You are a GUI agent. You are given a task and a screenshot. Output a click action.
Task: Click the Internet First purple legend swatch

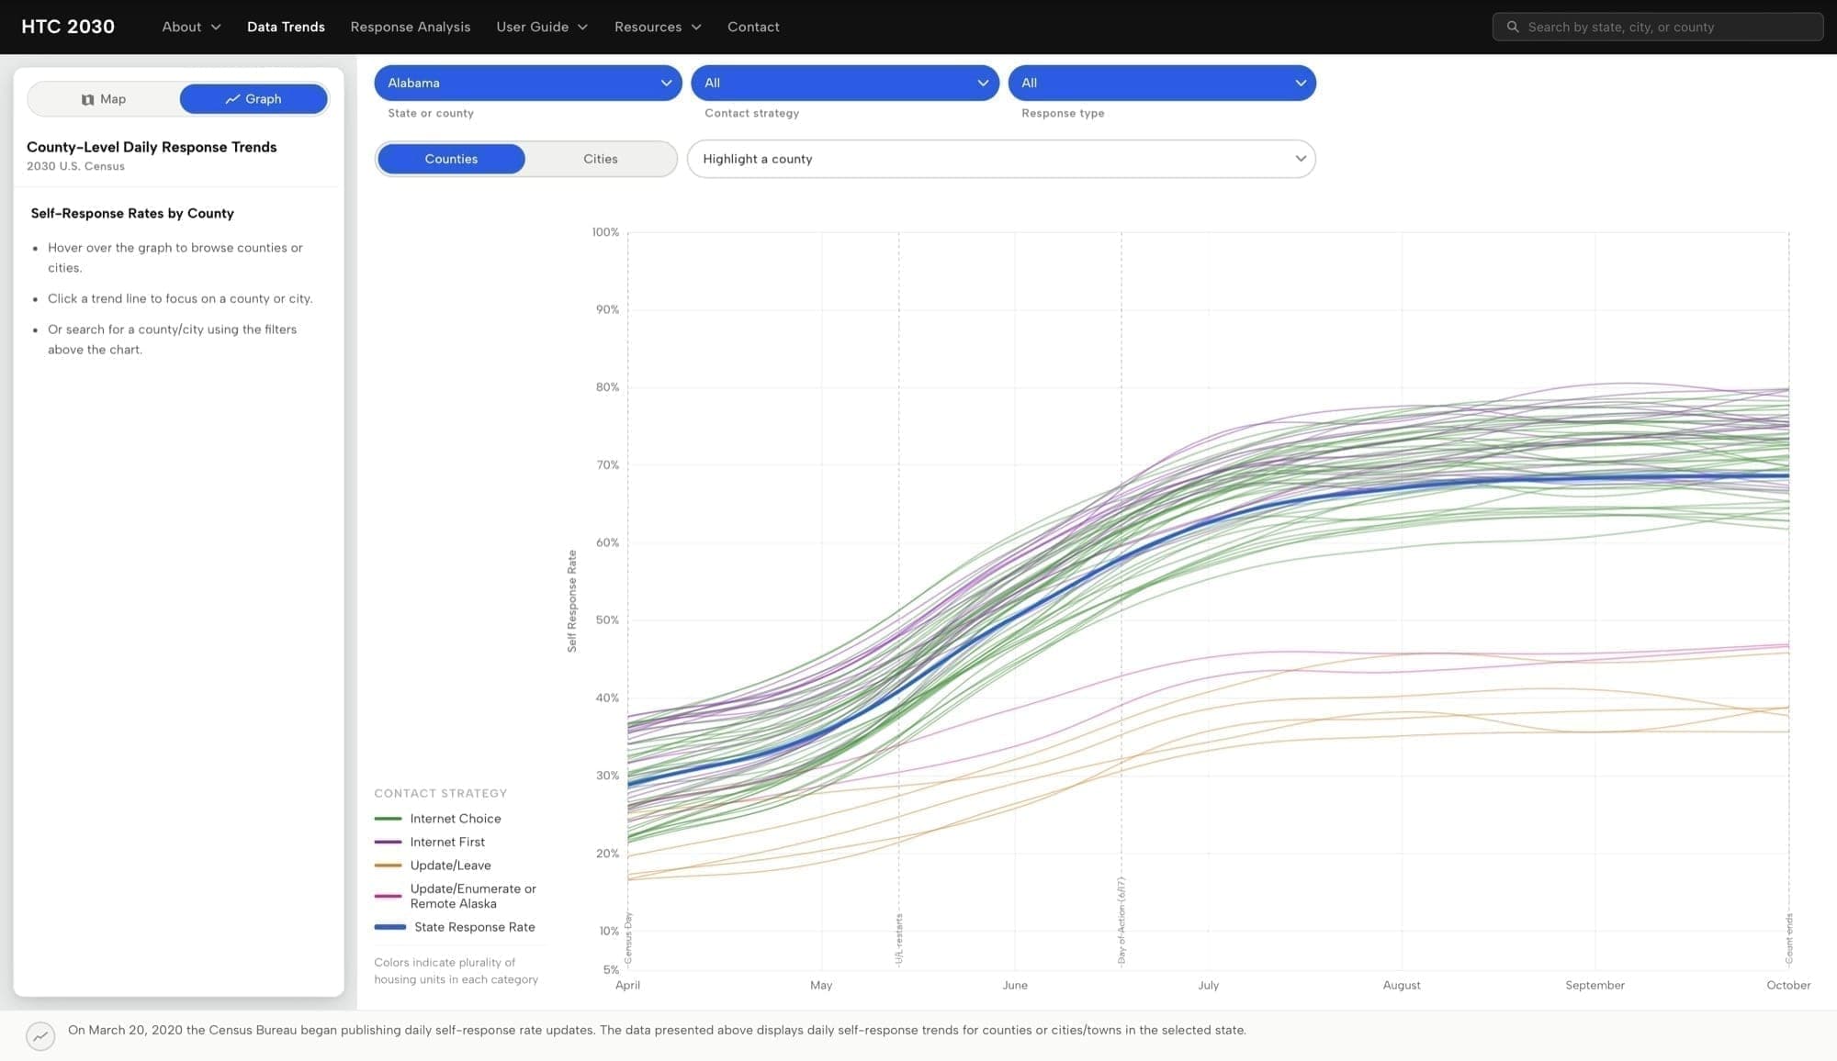pos(388,842)
